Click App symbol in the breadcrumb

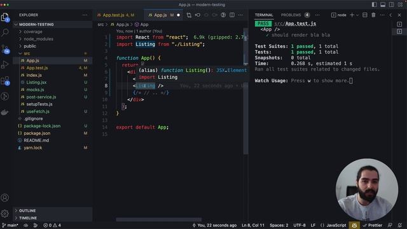point(141,24)
